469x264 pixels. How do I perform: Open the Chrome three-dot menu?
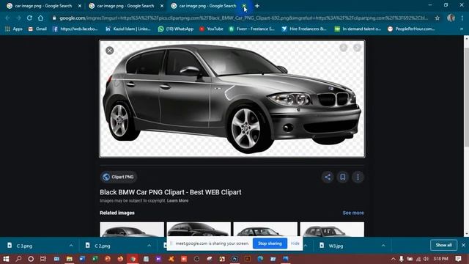pyautogui.click(x=462, y=18)
